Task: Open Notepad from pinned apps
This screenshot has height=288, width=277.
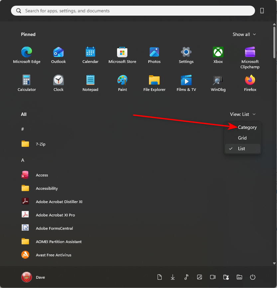Action: click(x=90, y=83)
